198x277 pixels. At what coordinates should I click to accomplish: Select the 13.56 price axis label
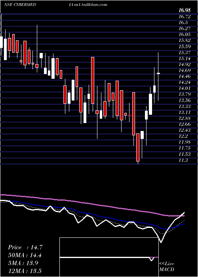click(x=185, y=101)
